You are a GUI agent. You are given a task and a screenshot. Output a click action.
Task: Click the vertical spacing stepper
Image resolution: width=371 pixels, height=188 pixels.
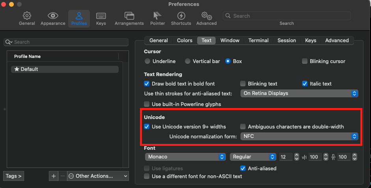(x=354, y=157)
